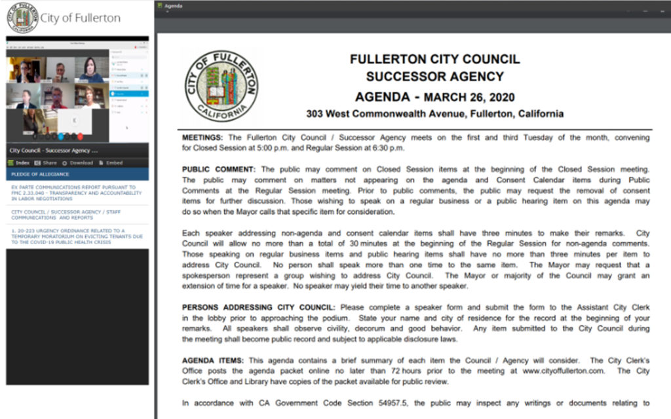Select the Staff Communications and Reports index item
The image size is (671, 419).
point(77,215)
